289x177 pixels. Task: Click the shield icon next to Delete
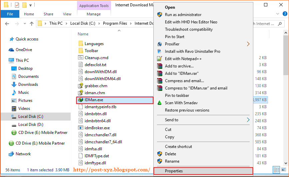(160, 154)
